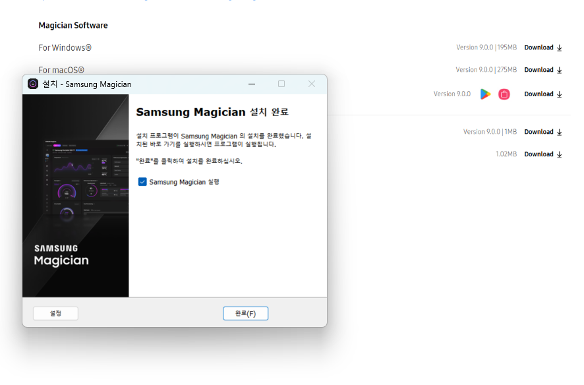
Task: Click the For Windows® label
Action: 65,47
